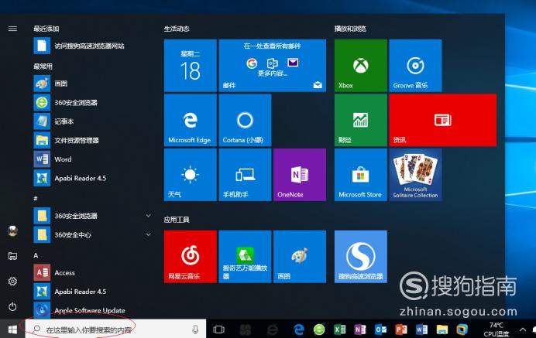Image resolution: width=536 pixels, height=338 pixels.
Task: Open Outlook from the taskbar
Action: (380, 329)
